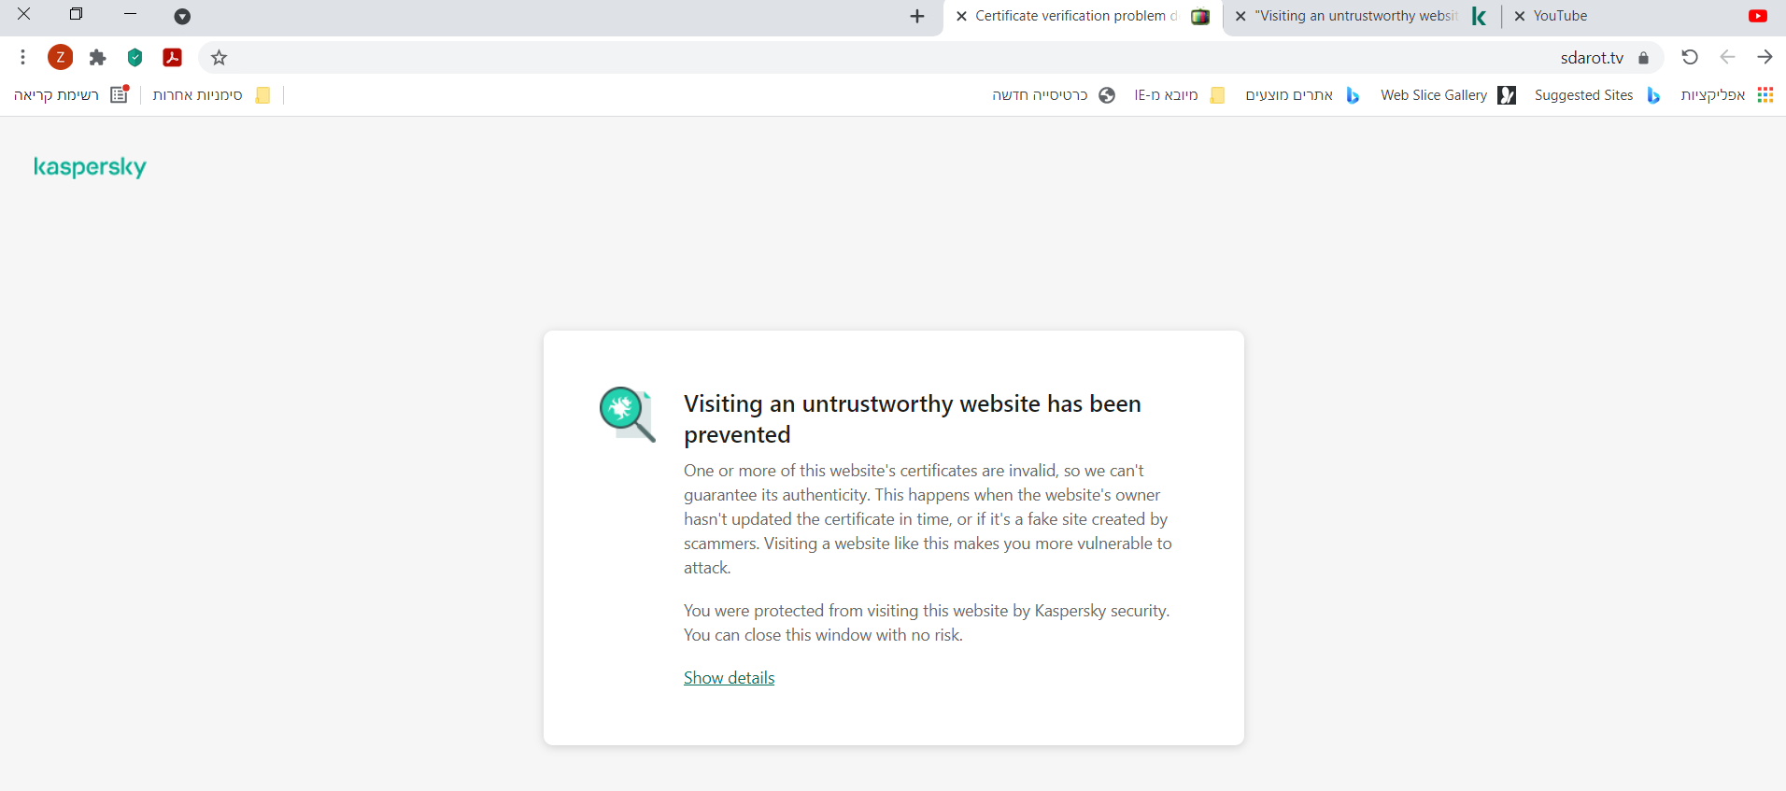Open the tab search dropdown arrow

182,16
